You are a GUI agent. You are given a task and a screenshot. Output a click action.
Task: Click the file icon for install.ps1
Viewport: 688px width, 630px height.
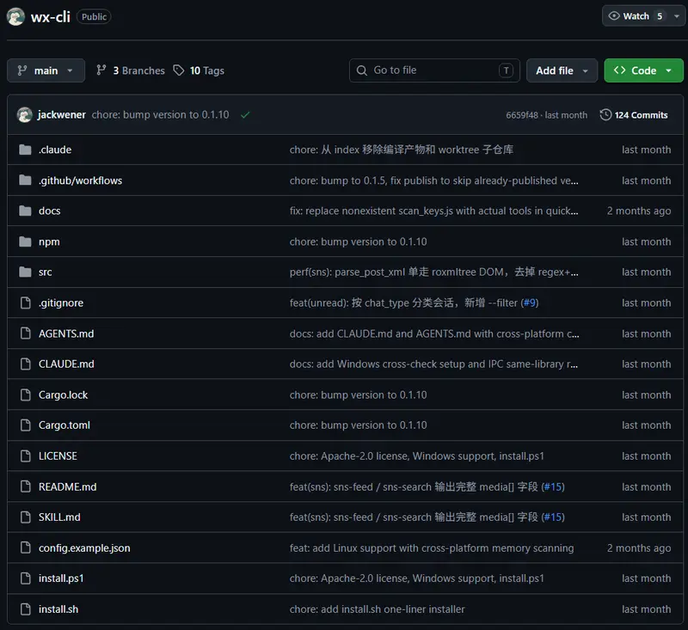pyautogui.click(x=26, y=578)
